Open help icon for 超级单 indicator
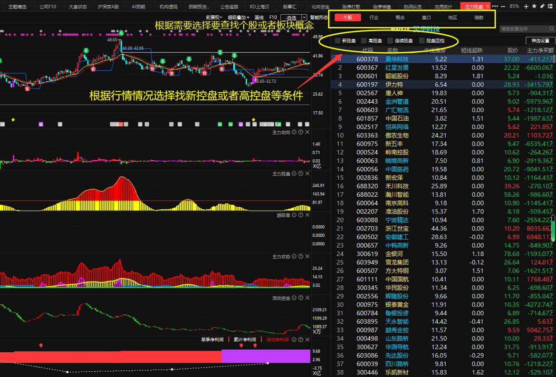 click(x=301, y=215)
